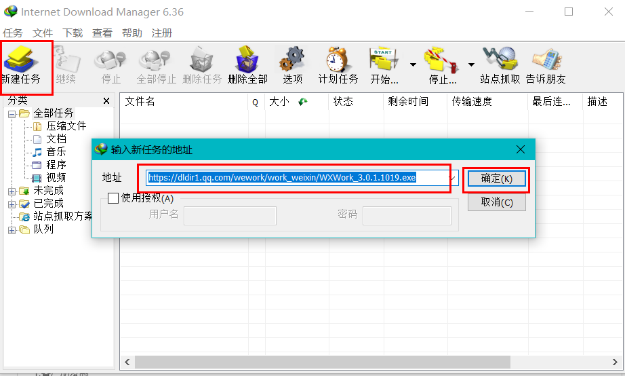Expand the 已完成 tree node

click(12, 204)
